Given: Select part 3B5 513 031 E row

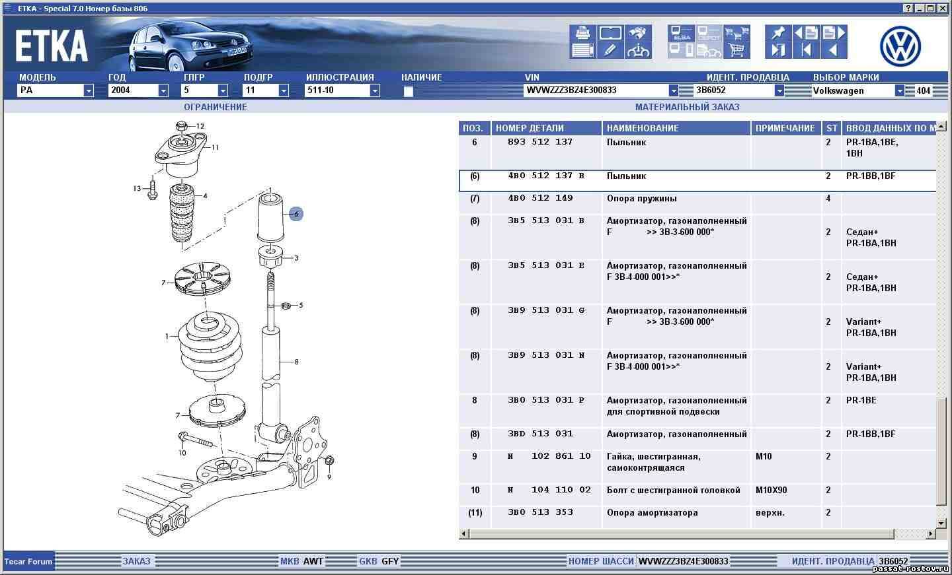Looking at the screenshot, I should 697,282.
